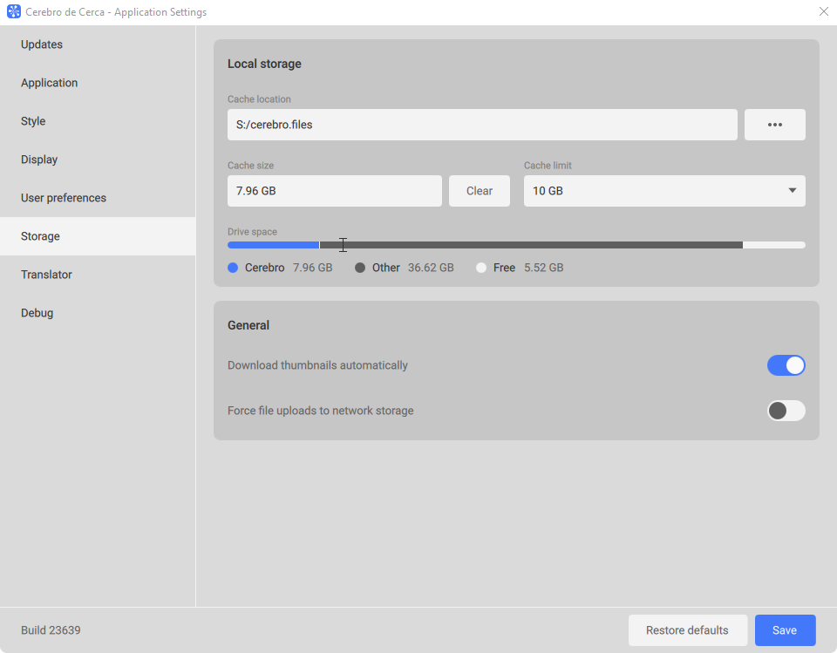Click the dark Other legend dot
837x653 pixels.
[360, 268]
